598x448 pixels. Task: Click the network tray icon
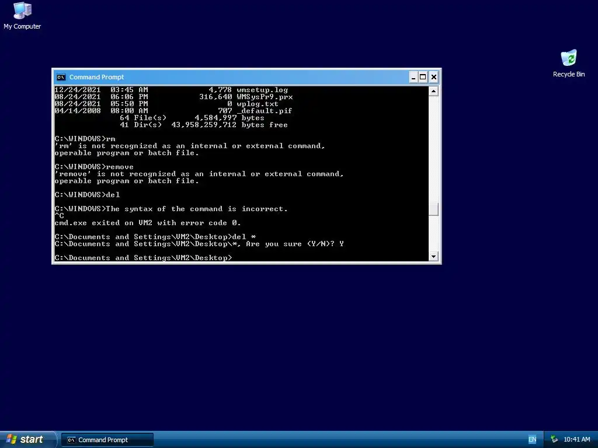554,440
